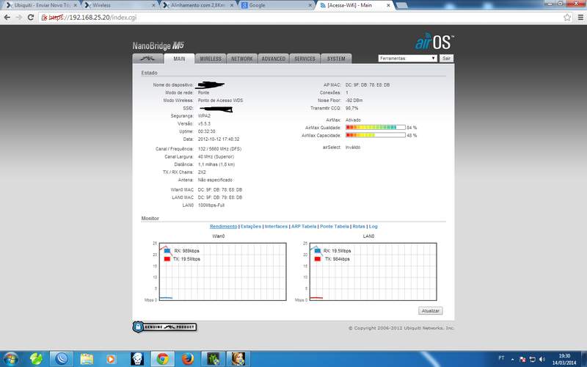Click the LAN0 100Mbps-Full value
Viewport: 587px width, 367px height.
(x=211, y=206)
